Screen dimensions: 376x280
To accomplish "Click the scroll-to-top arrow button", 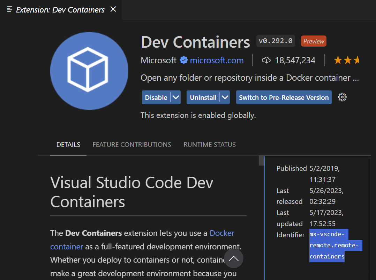I will (x=234, y=258).
